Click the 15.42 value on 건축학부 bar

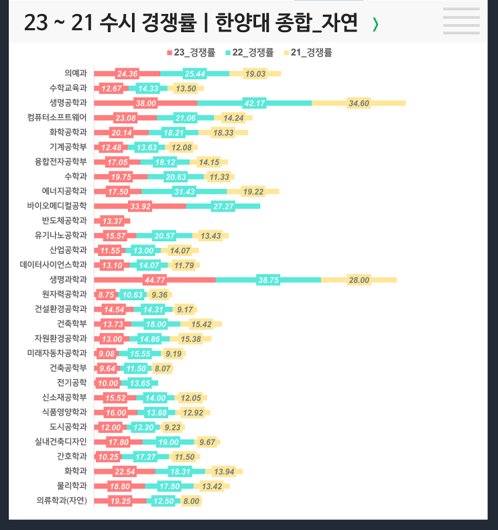point(202,324)
